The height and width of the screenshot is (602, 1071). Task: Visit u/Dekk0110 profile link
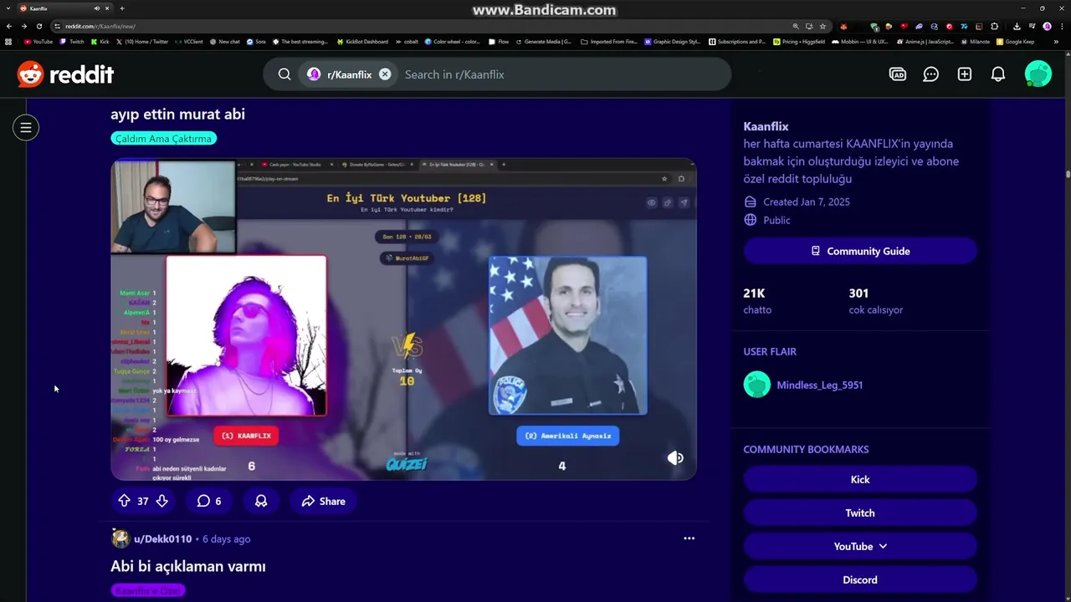click(x=162, y=539)
